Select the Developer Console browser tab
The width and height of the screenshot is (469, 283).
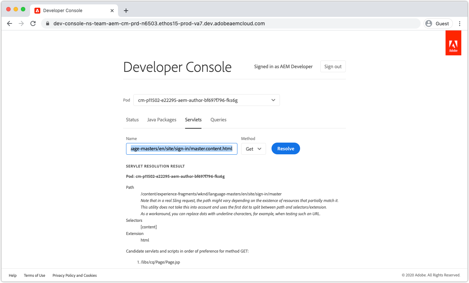pyautogui.click(x=75, y=11)
